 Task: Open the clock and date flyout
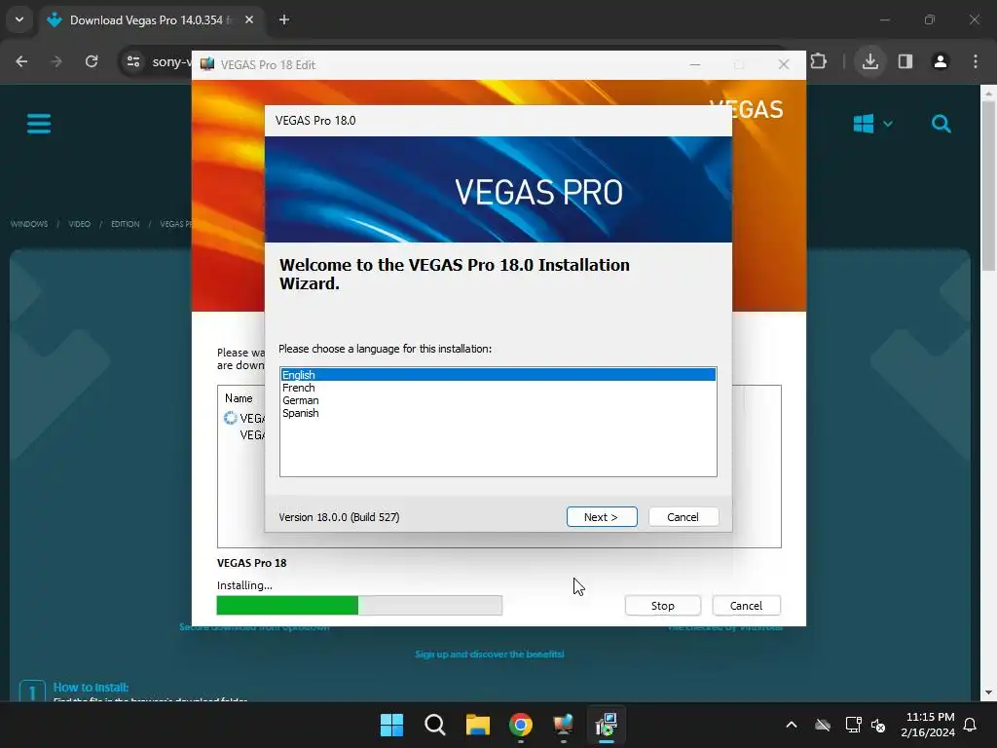coord(928,725)
